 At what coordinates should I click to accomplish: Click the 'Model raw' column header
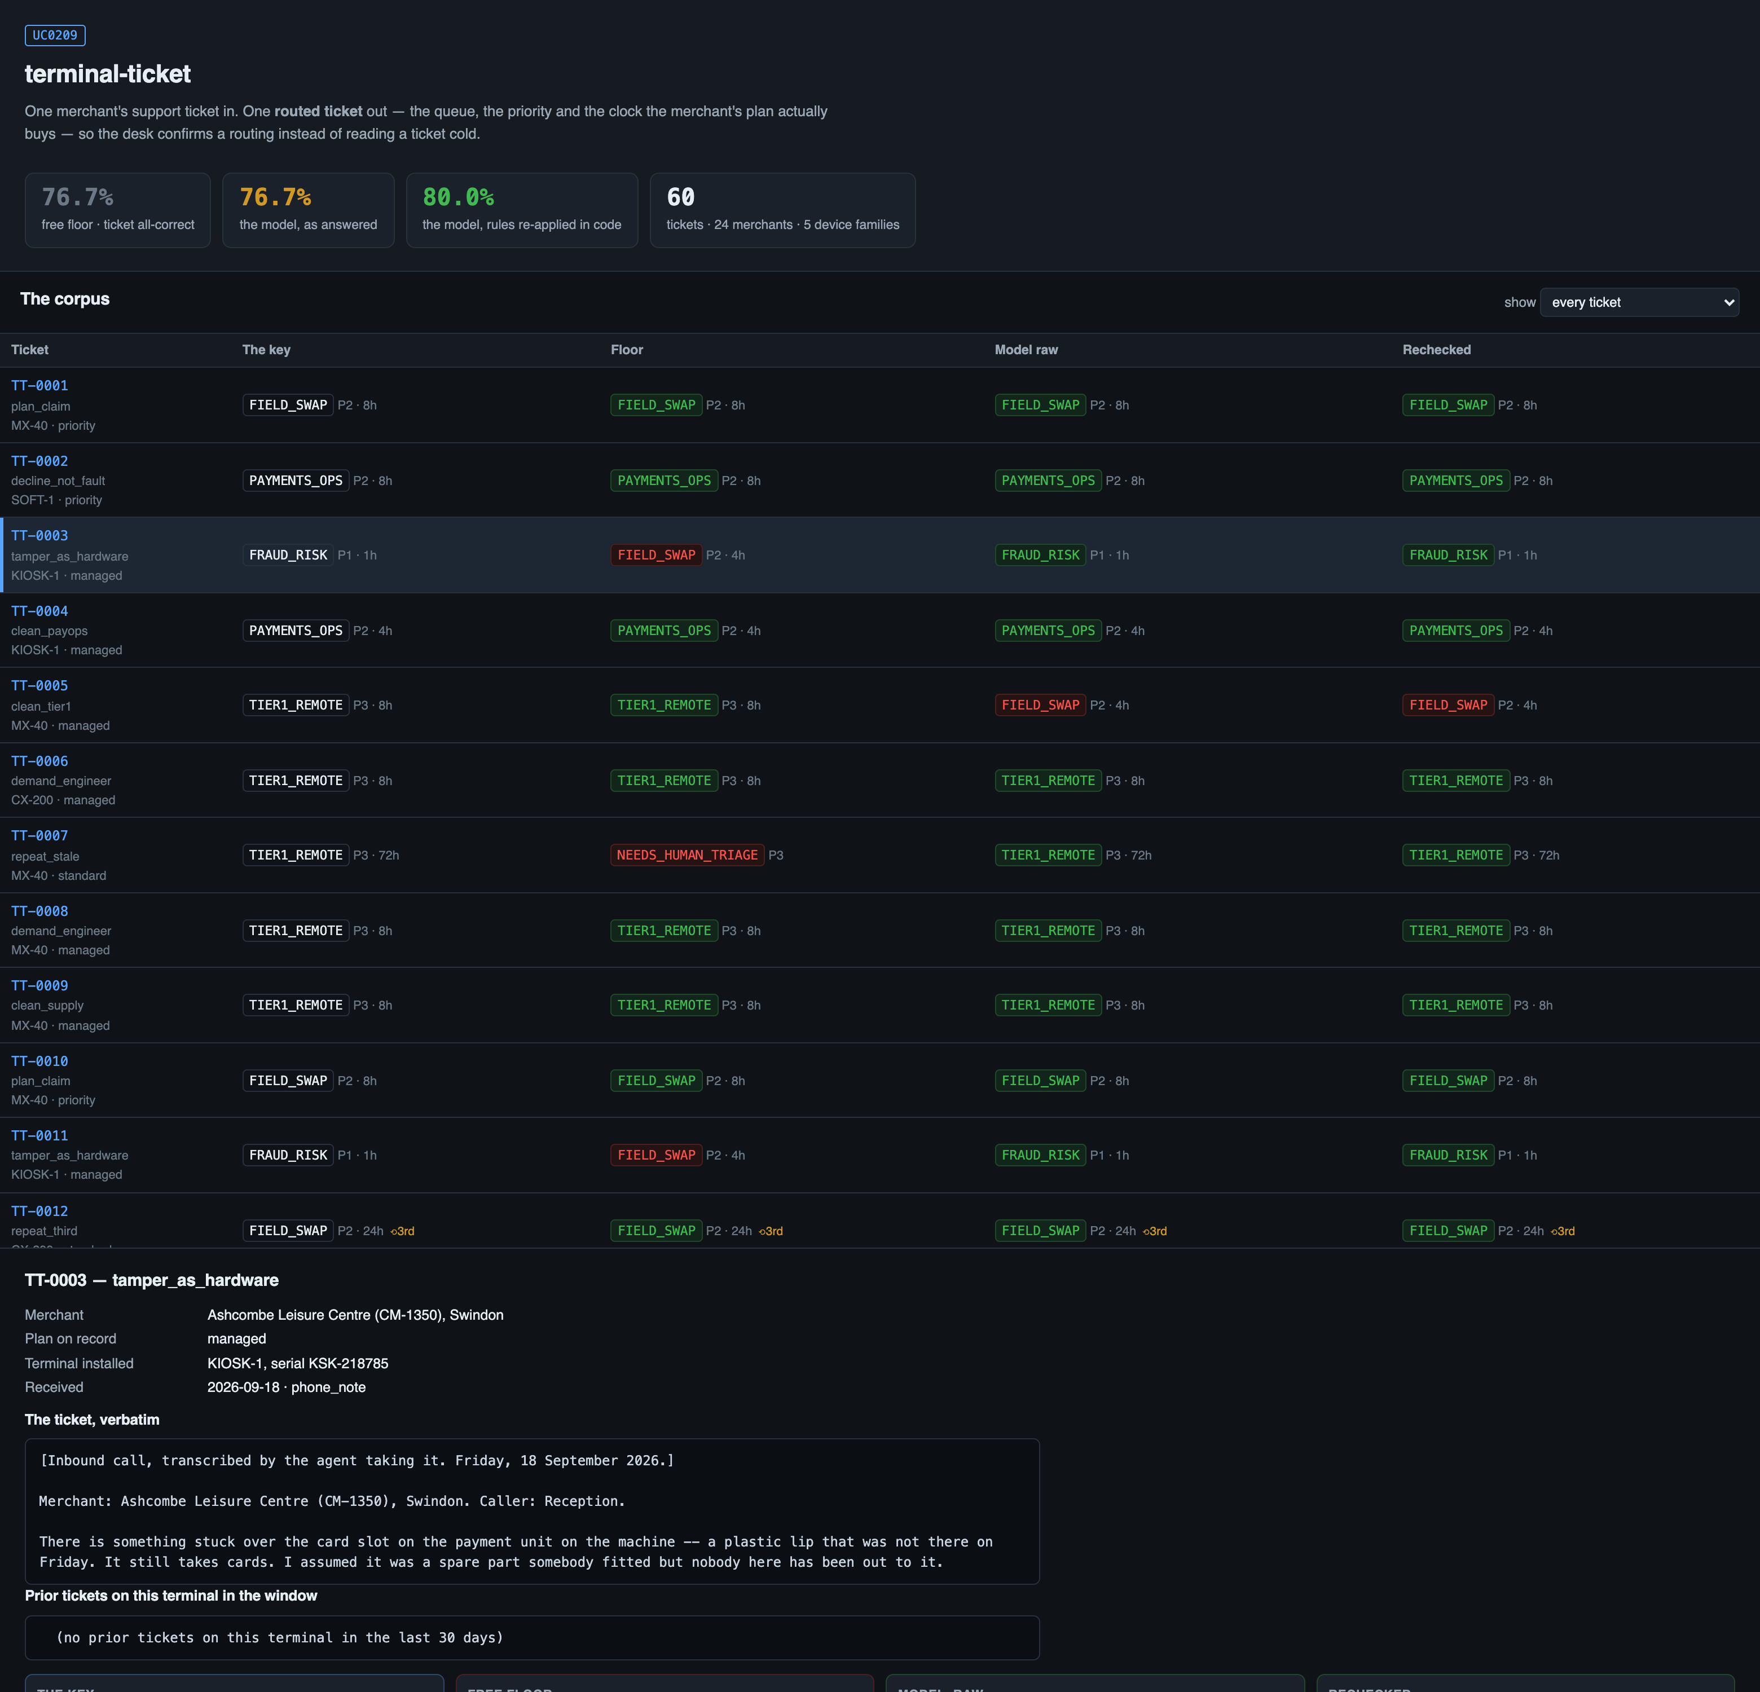[x=1026, y=350]
